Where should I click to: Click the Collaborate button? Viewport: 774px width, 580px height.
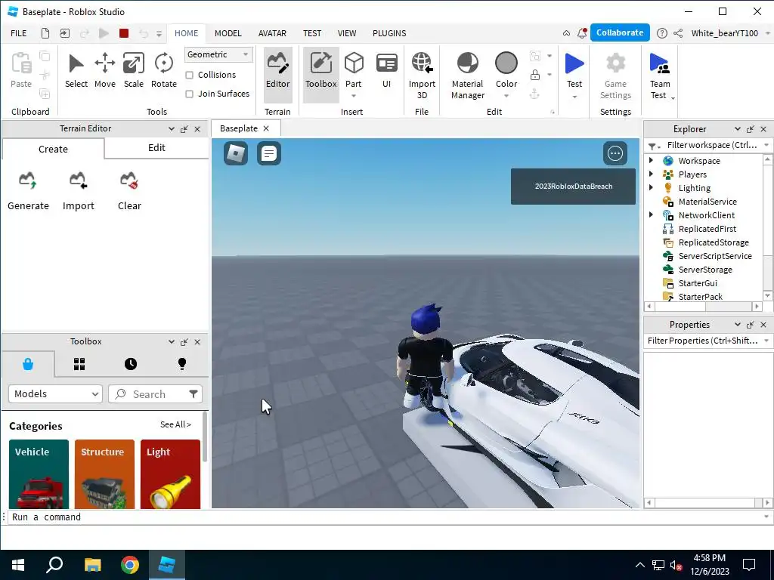tap(620, 32)
